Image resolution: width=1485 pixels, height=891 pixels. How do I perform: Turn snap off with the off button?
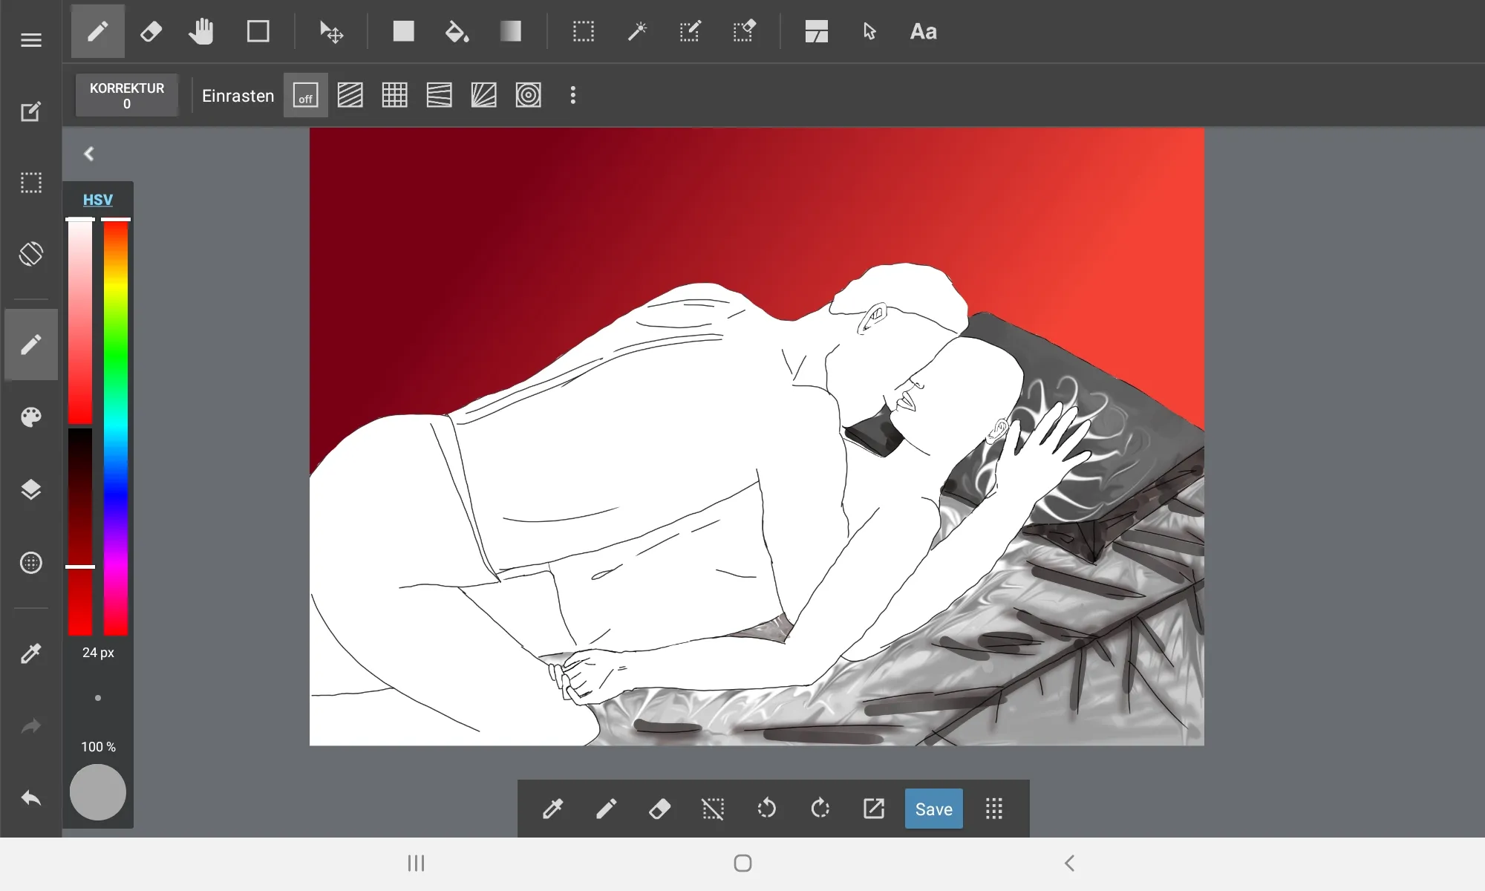pos(305,95)
